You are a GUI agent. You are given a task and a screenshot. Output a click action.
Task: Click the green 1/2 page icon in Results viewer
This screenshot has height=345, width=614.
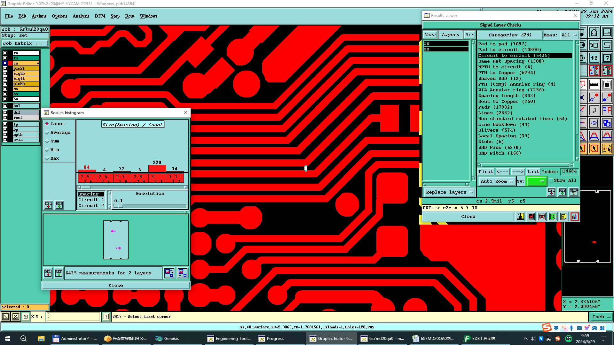click(x=553, y=217)
